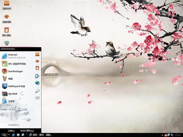The image size is (183, 137).
Task: Click the cloud-shaped start button on the taskbar
Action: click(5, 135)
